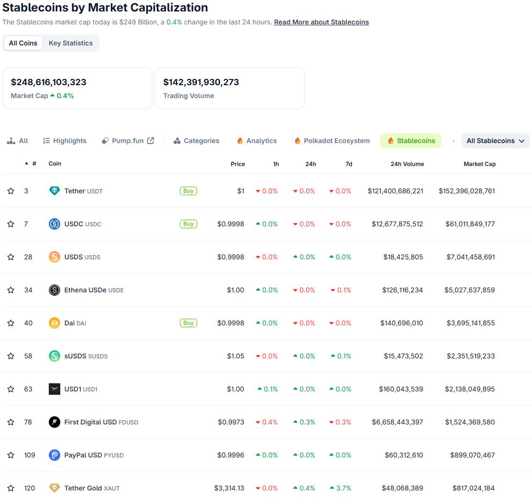Click Tether market cap $152,396,028,761
This screenshot has height=501, width=532.
tap(467, 191)
